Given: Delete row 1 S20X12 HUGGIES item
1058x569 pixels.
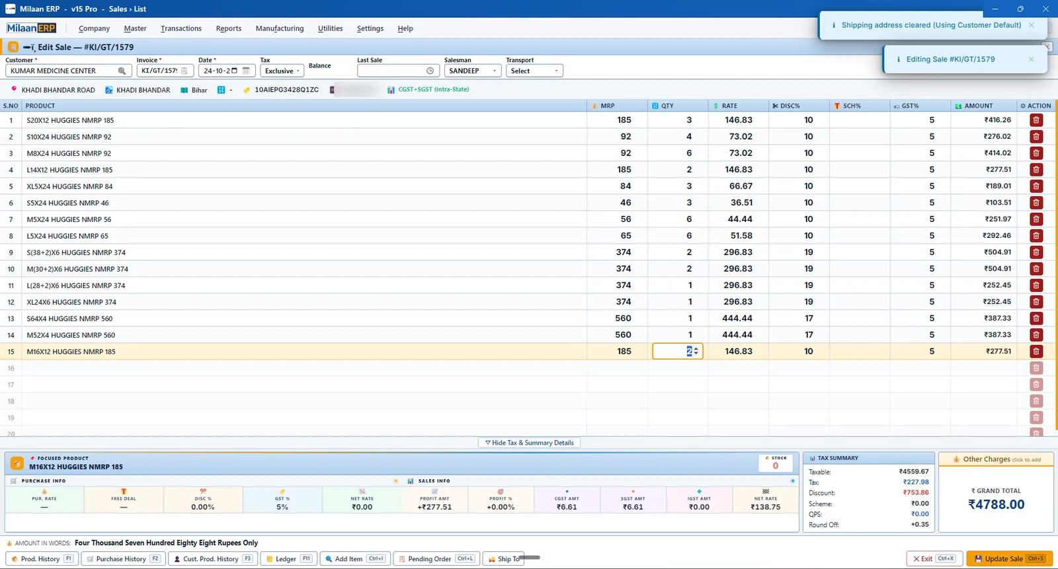Looking at the screenshot, I should point(1036,120).
